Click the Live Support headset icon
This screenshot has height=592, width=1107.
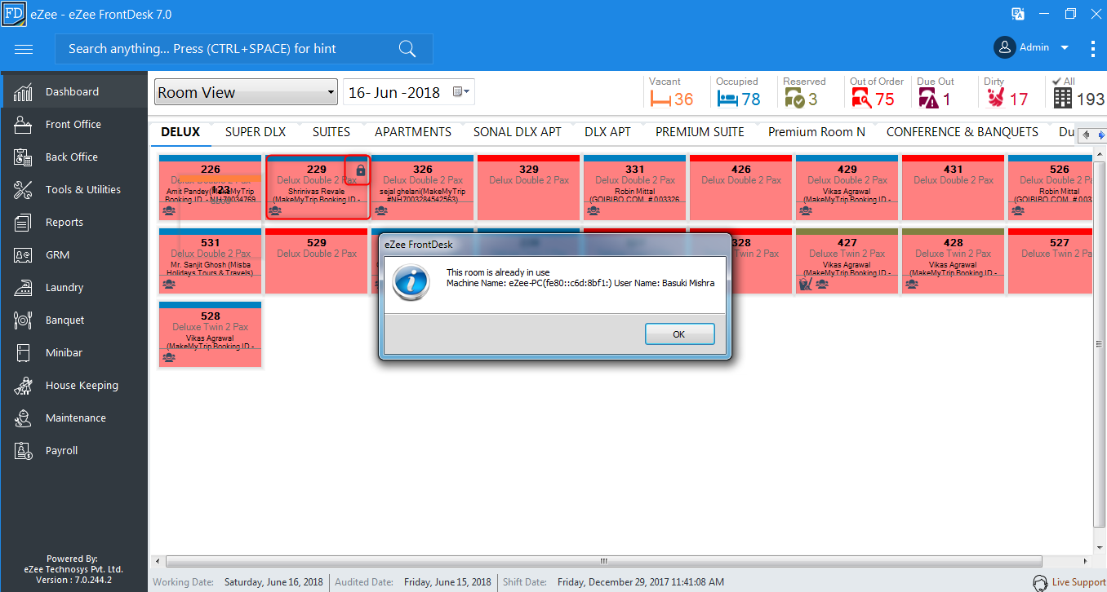(1040, 583)
